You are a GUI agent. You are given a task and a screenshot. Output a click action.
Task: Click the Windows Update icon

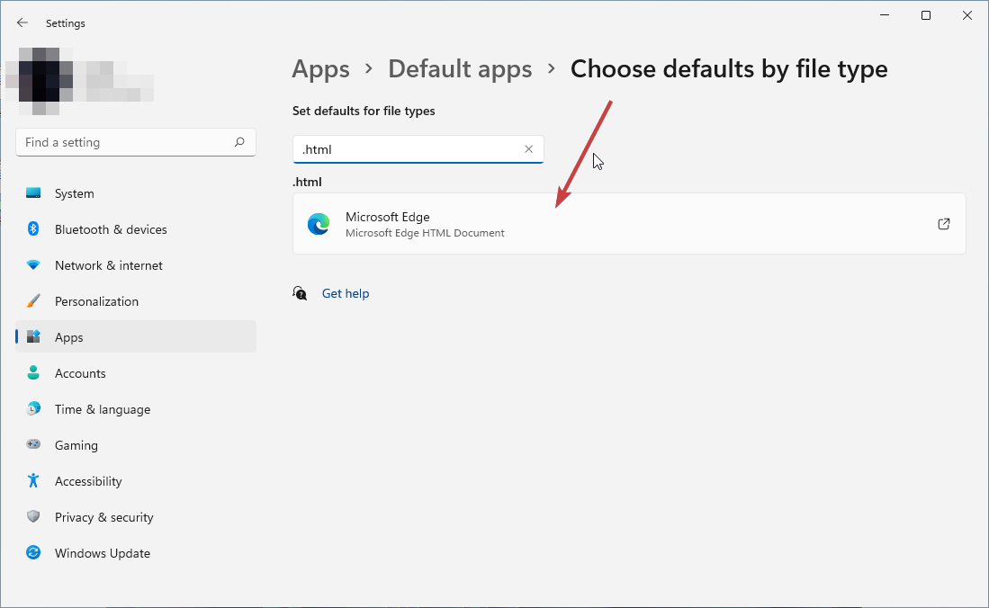pyautogui.click(x=33, y=553)
